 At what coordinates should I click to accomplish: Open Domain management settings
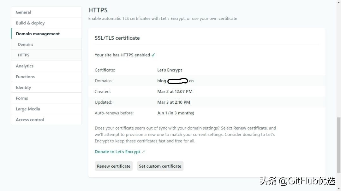[x=38, y=33]
